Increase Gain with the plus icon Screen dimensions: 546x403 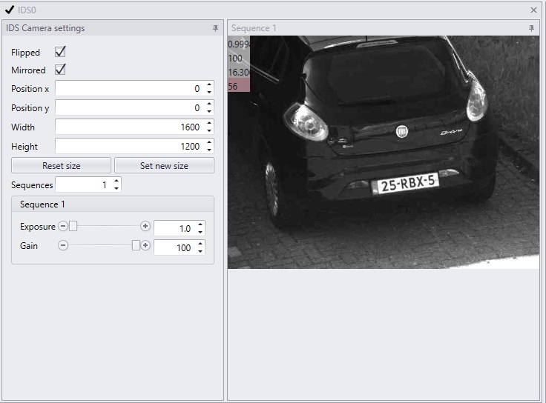[x=145, y=245]
